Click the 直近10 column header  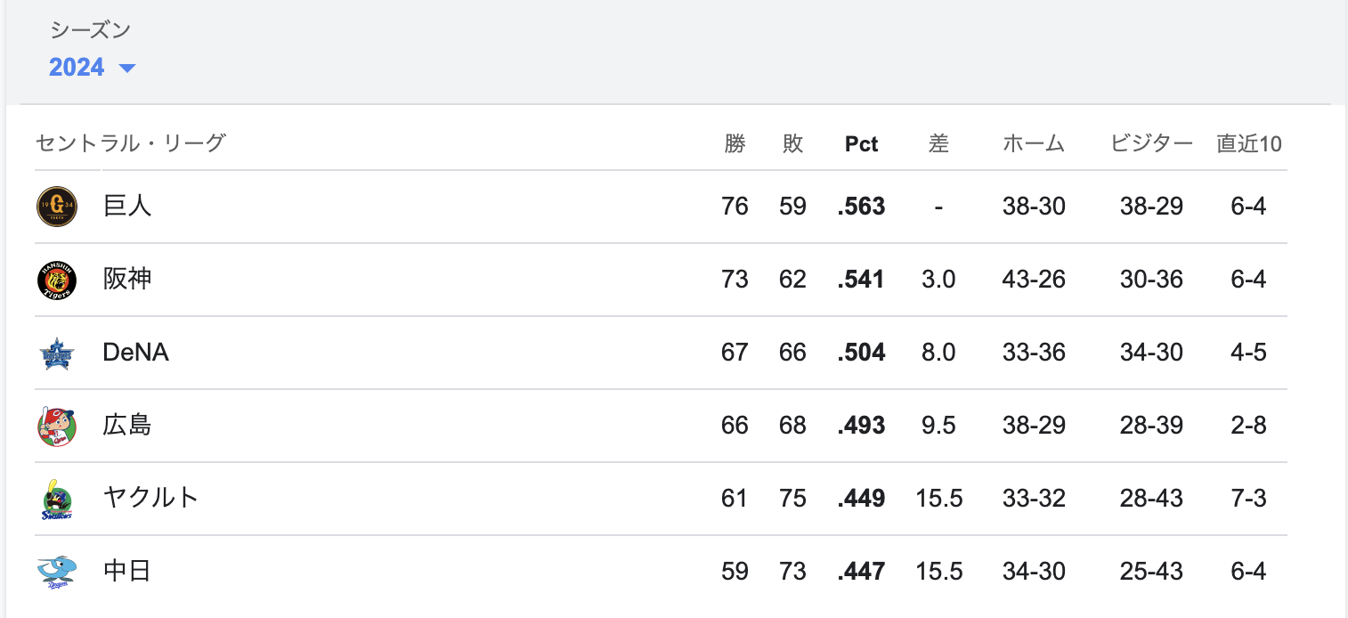(1249, 143)
